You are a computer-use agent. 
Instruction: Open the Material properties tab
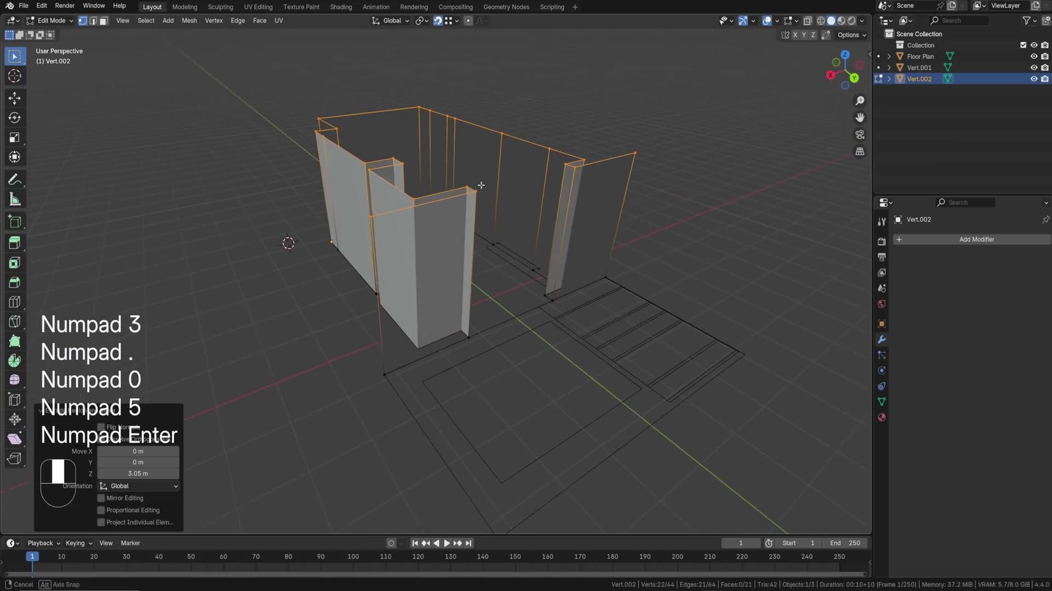point(882,418)
